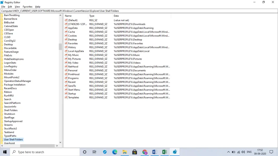
Task: Select the OperationStatusManager key
Action: (18, 81)
